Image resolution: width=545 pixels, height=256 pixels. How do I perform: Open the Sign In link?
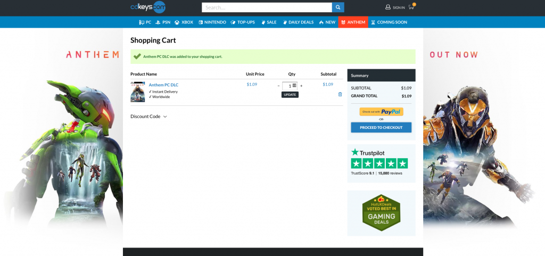399,7
